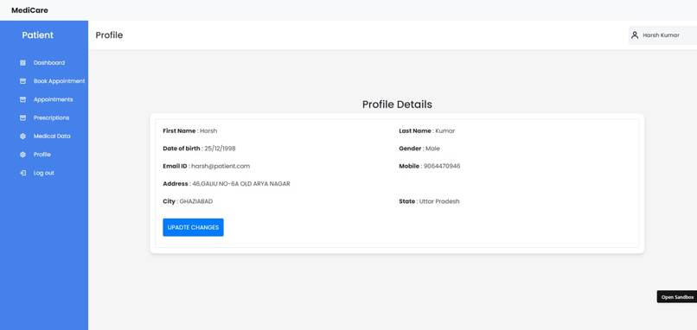Click the email harsh@patient.com
This screenshot has height=330, width=697.
click(221, 166)
